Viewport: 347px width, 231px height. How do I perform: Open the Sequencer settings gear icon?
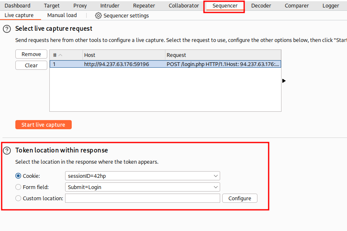pos(98,15)
